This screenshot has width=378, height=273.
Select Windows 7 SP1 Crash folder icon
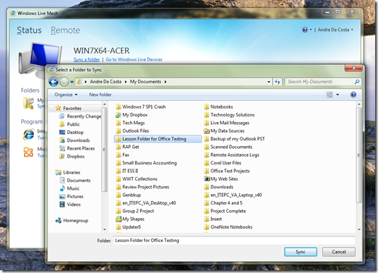pos(118,107)
